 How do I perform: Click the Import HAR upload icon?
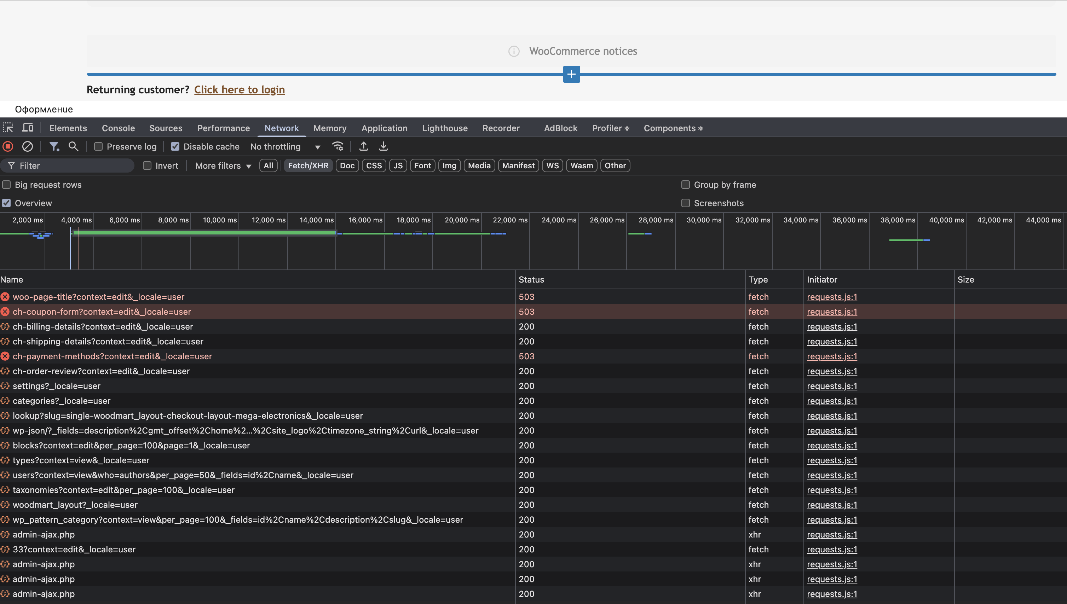(364, 146)
